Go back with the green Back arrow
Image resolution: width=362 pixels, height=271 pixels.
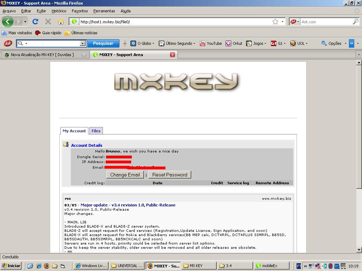click(8, 22)
